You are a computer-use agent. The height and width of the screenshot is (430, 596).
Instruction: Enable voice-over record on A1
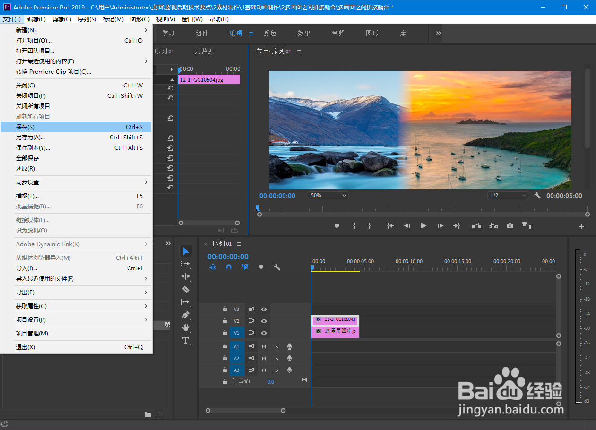[x=289, y=346]
